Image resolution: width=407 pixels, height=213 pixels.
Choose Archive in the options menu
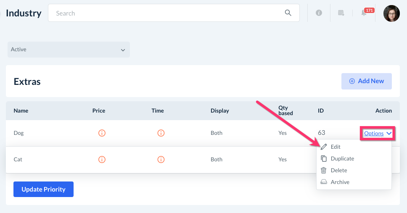point(340,182)
